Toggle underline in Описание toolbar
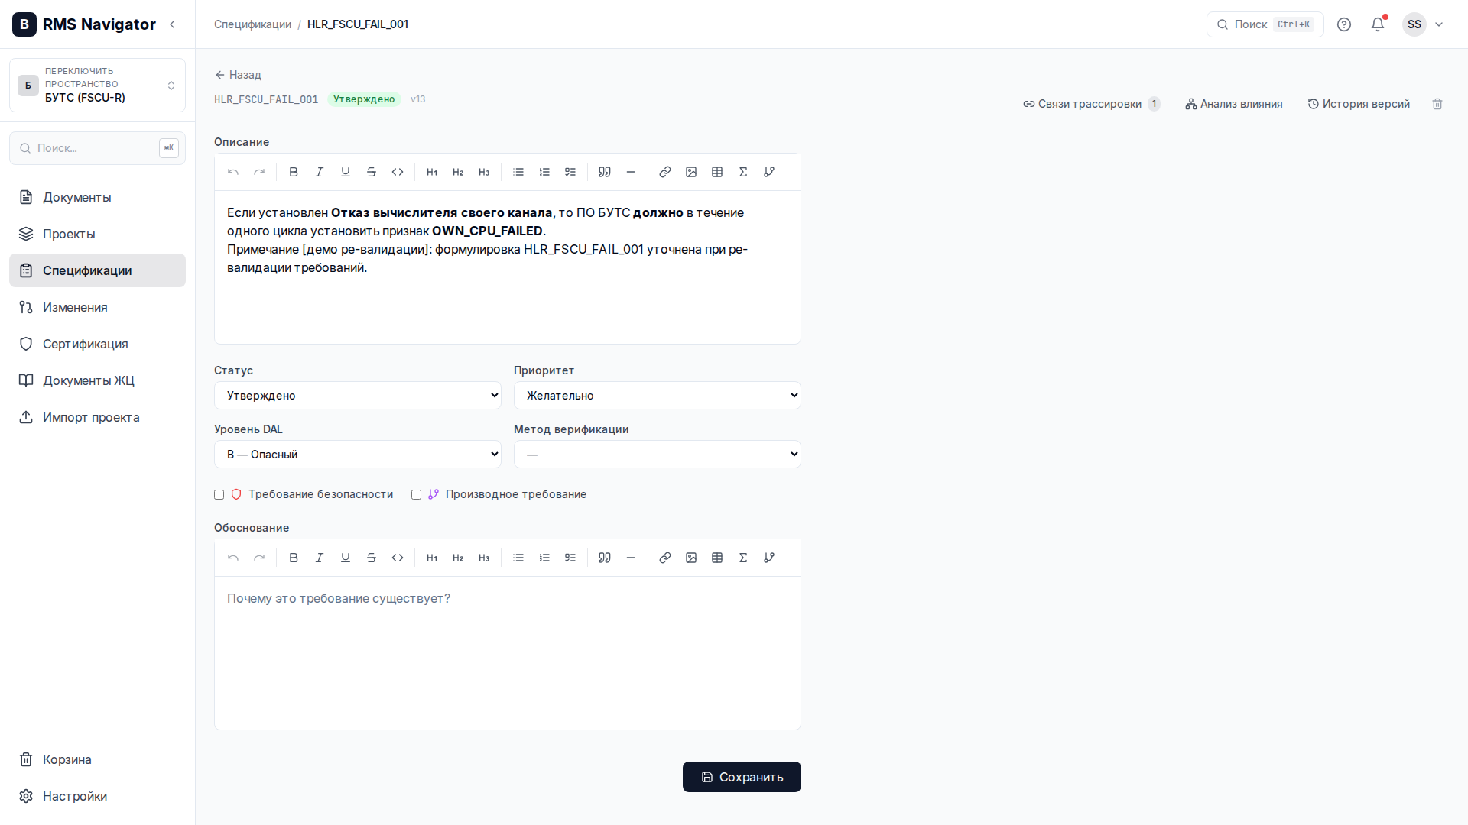This screenshot has height=825, width=1468. point(346,172)
